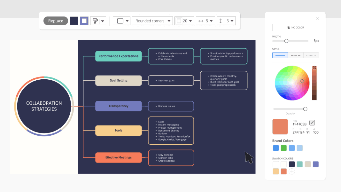341x192 pixels.
Task: Click the Opacity slider handle
Action: (x=305, y=109)
